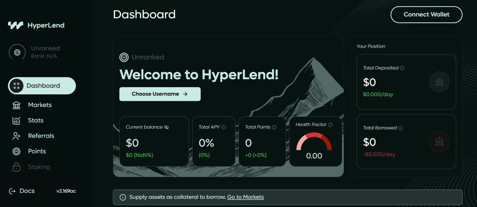Screen dimensions: 477x207
Task: Toggle Current balance visibility with eye icon
Action: [167, 127]
